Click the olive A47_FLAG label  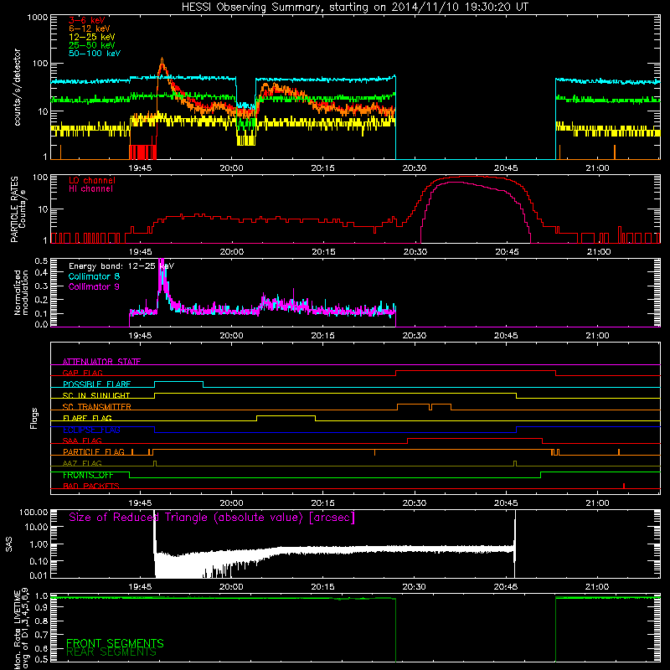pyautogui.click(x=82, y=463)
